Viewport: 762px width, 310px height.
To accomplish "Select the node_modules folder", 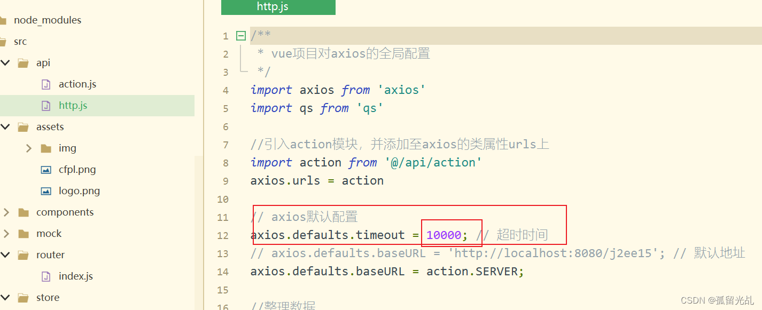I will (48, 20).
